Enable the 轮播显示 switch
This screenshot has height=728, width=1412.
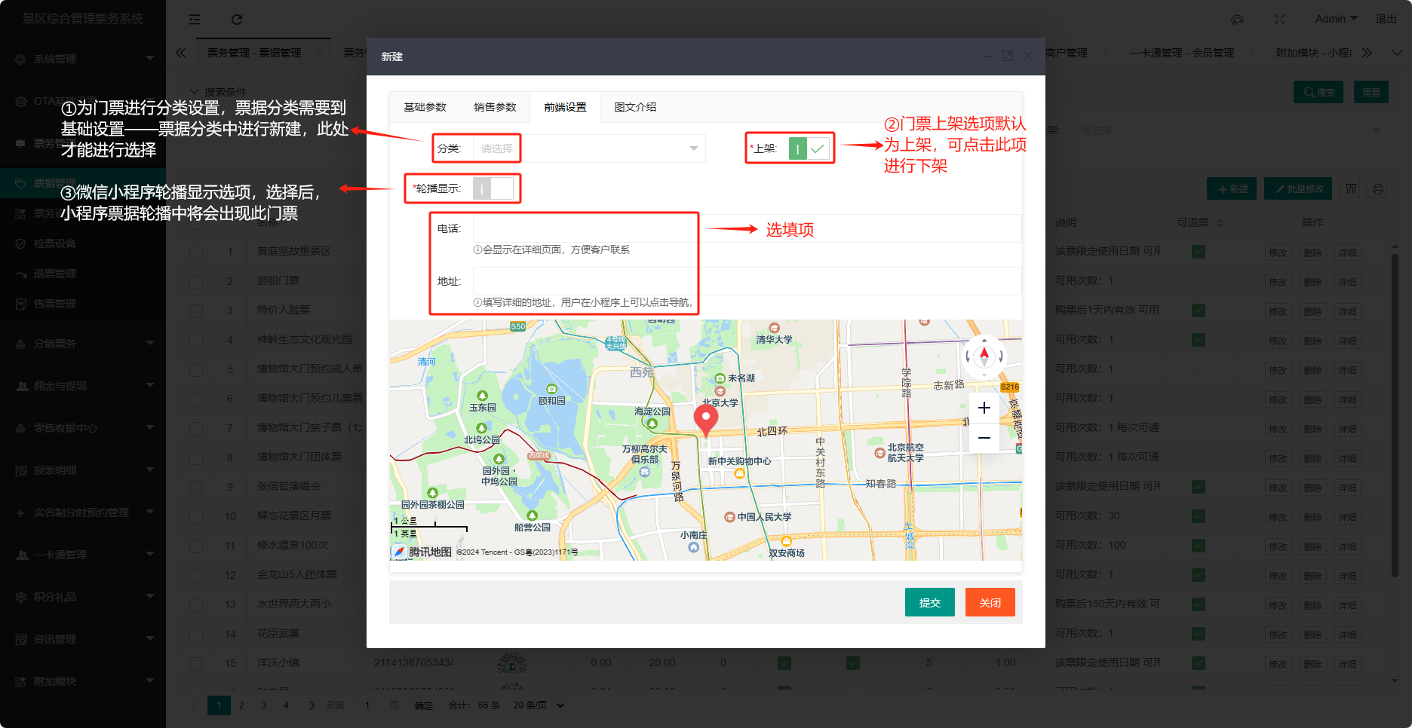tap(493, 188)
